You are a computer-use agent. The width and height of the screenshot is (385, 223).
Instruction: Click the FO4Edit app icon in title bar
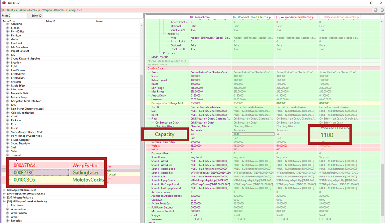pos(4,3)
